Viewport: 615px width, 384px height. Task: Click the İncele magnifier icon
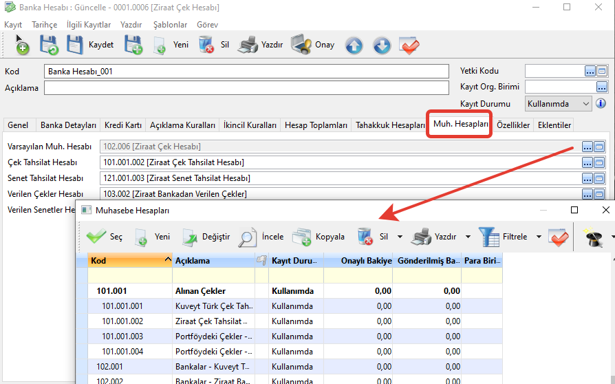pyautogui.click(x=248, y=237)
